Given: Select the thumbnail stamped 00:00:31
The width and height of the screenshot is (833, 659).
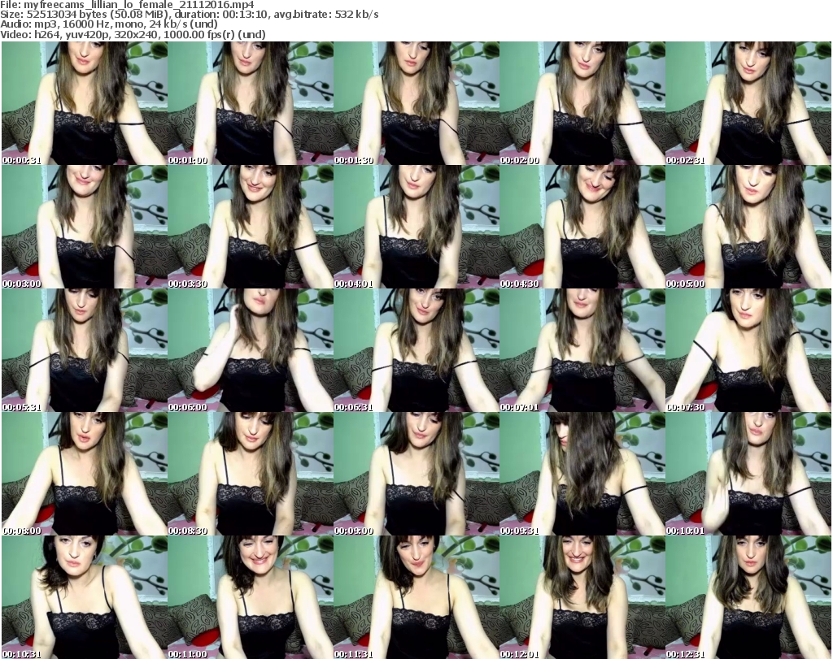Looking at the screenshot, I should coord(85,103).
